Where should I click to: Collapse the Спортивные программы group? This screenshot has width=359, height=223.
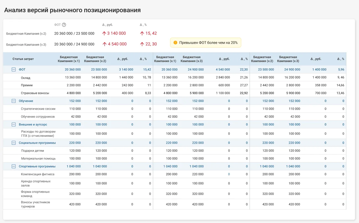(x=14, y=166)
